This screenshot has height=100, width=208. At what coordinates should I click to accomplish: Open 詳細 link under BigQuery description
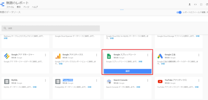6,38
